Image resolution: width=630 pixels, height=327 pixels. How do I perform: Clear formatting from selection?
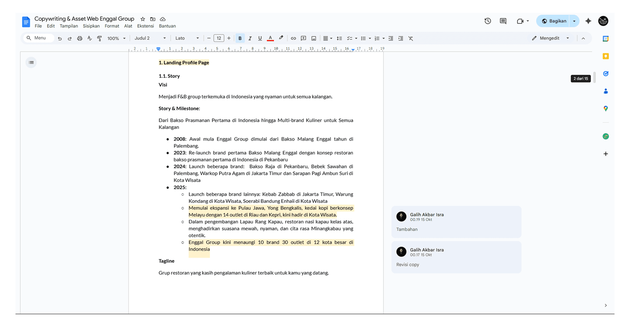pyautogui.click(x=411, y=38)
